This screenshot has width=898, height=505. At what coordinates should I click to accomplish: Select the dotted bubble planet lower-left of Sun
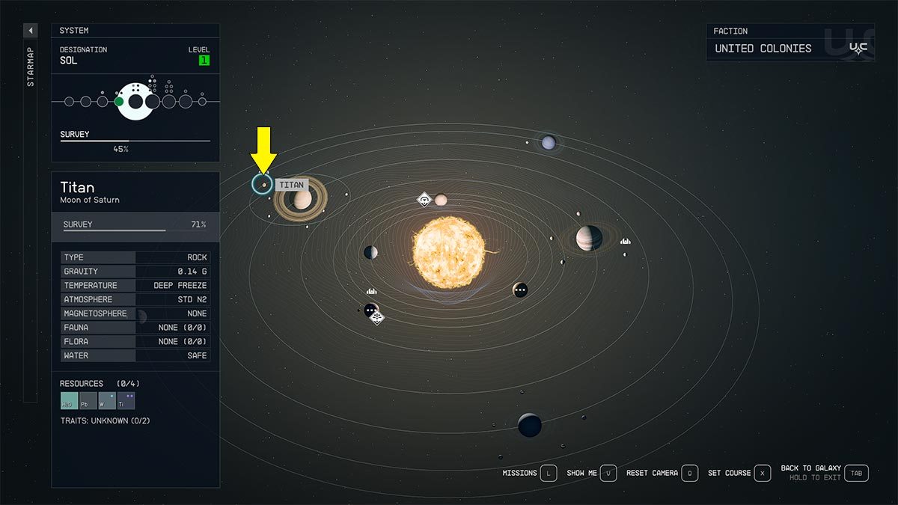pos(370,310)
